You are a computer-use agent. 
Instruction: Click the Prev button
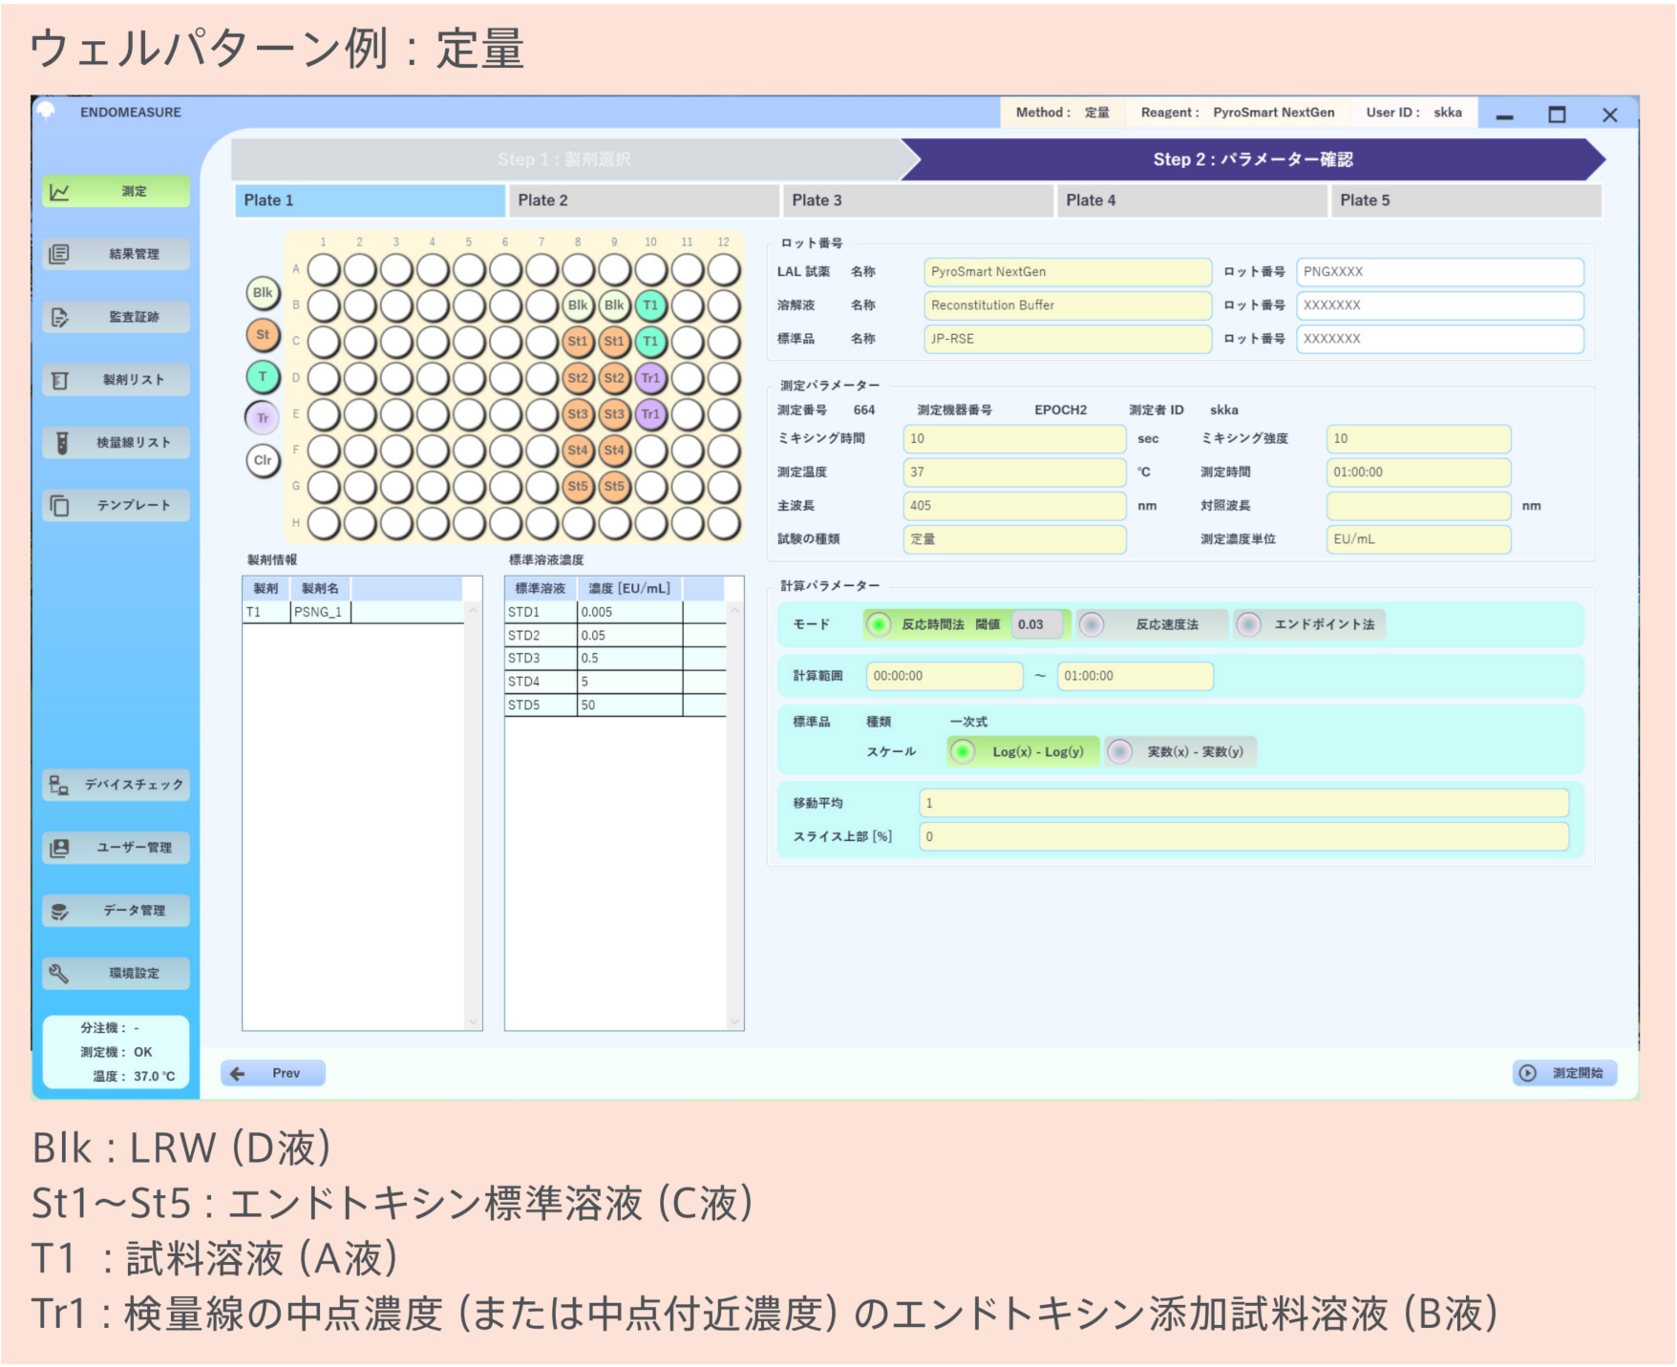point(273,1073)
